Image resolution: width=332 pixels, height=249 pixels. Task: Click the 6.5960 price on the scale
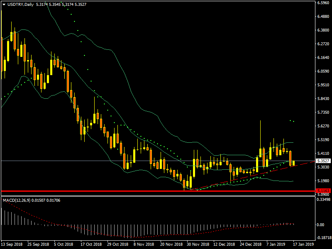pos(322,3)
